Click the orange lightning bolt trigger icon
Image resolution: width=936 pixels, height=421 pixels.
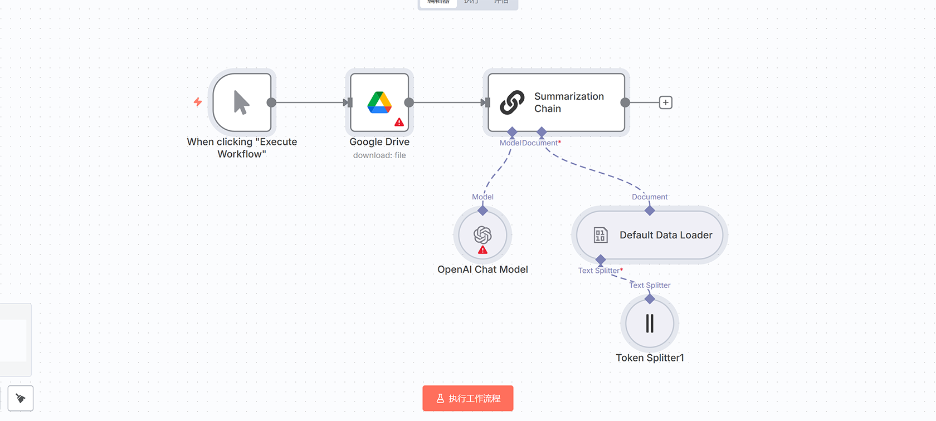tap(198, 102)
